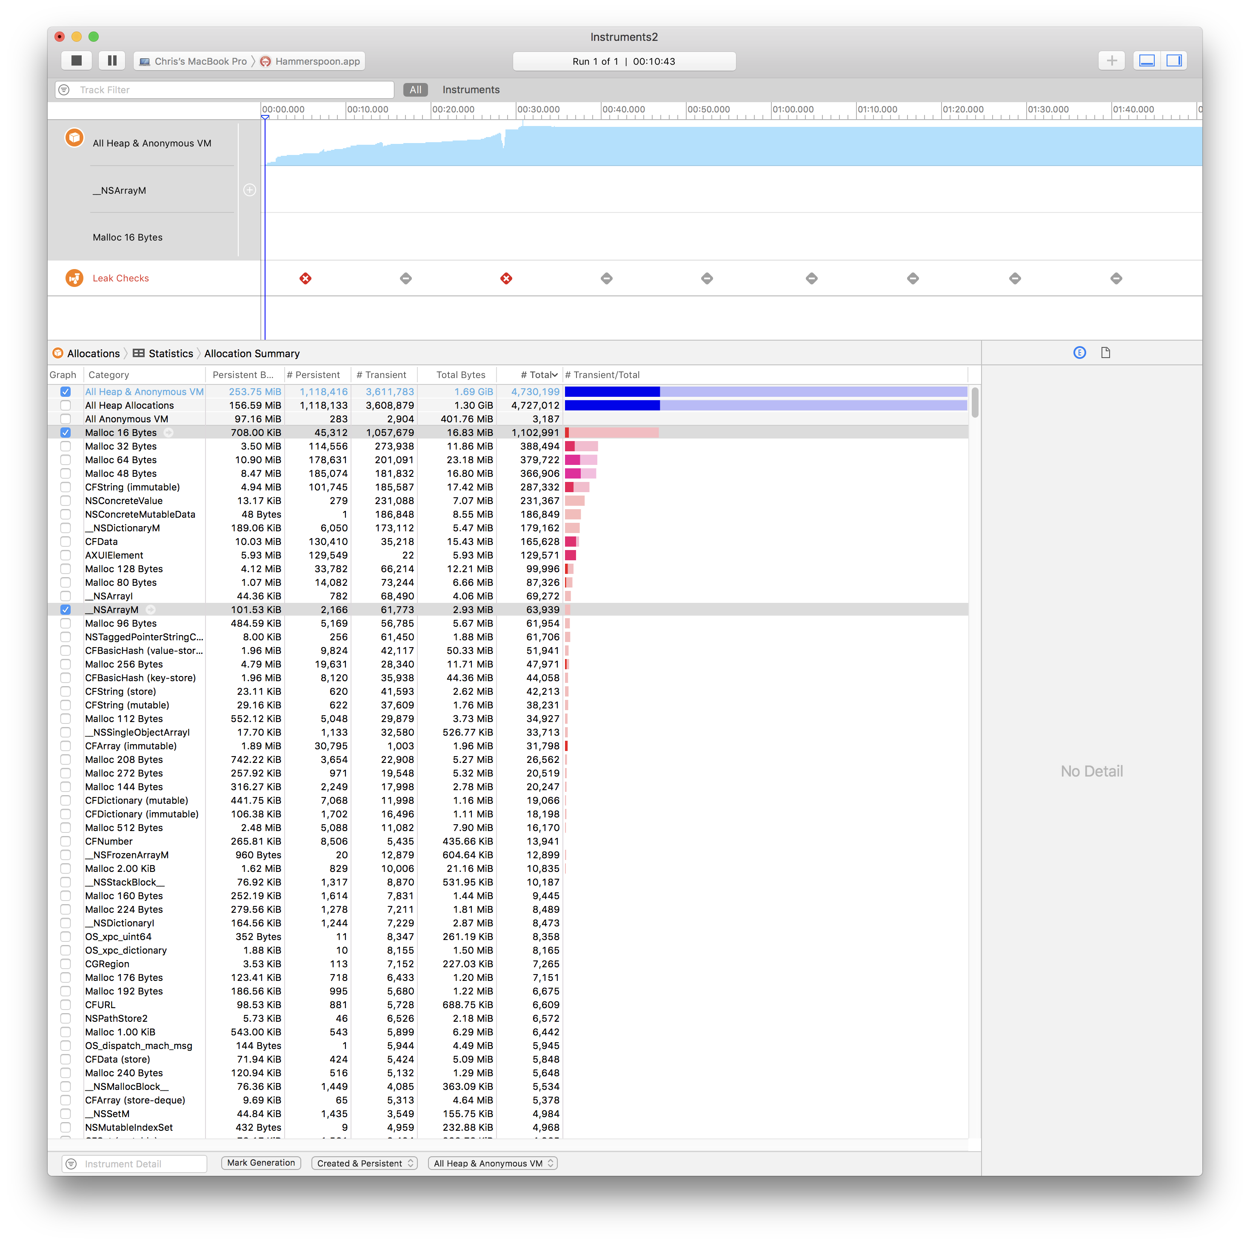This screenshot has height=1244, width=1250.
Task: Expand the Malloc 16 Bytes category arrow
Action: pos(168,432)
